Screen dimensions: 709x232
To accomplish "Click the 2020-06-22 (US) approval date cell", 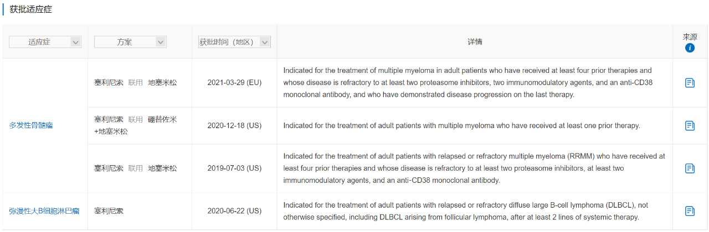I will point(234,211).
